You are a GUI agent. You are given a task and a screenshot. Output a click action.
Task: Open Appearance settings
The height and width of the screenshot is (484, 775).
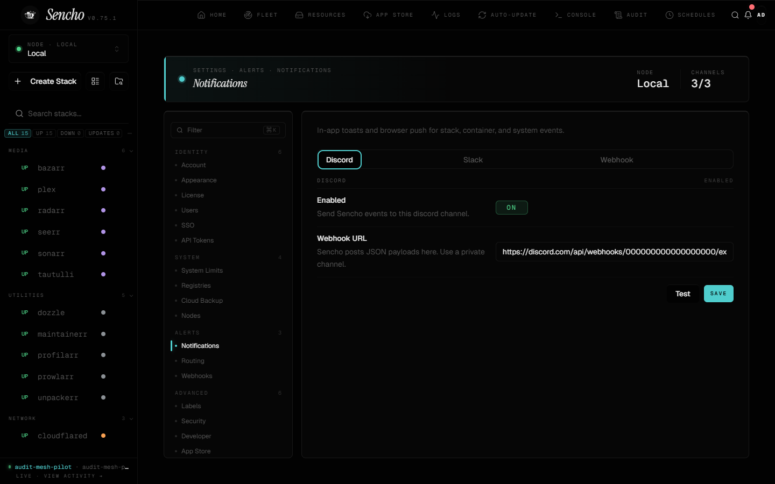(199, 180)
